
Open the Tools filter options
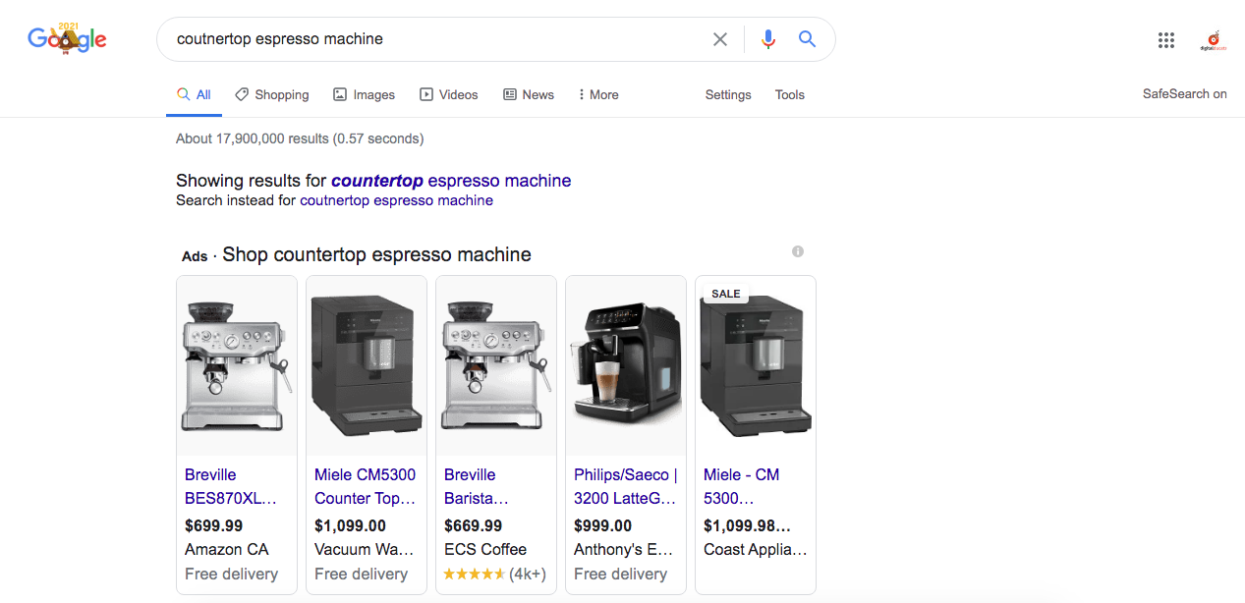[x=789, y=95]
